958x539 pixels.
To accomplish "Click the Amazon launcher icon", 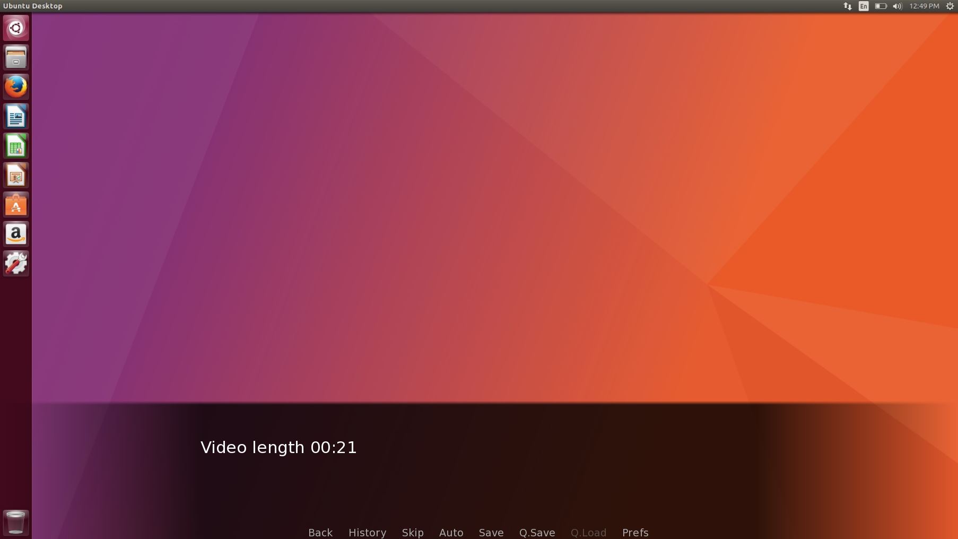I will pos(16,234).
